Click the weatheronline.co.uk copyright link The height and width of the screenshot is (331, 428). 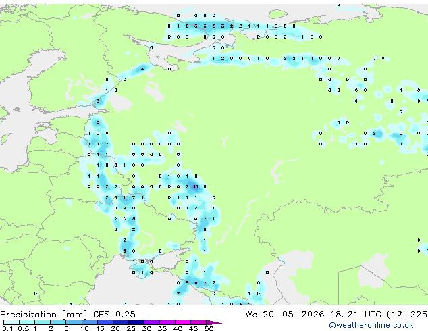[x=371, y=325]
